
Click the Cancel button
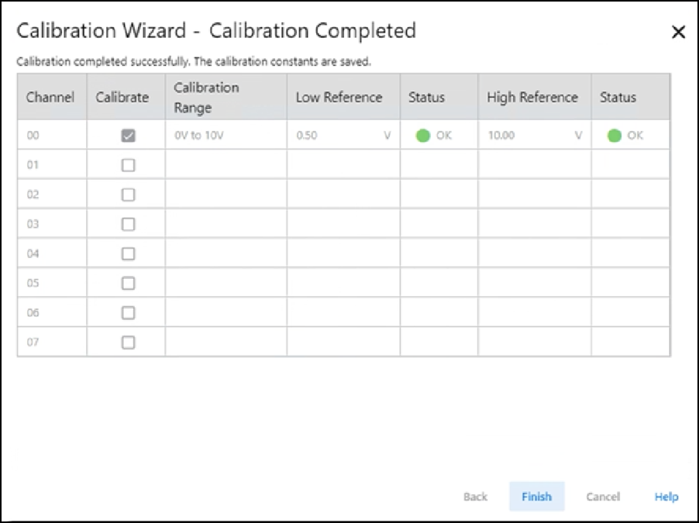pos(602,497)
